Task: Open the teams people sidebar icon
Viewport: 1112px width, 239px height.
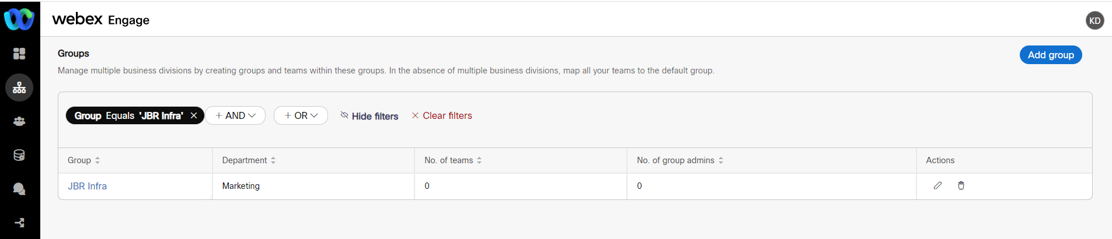Action: click(19, 121)
